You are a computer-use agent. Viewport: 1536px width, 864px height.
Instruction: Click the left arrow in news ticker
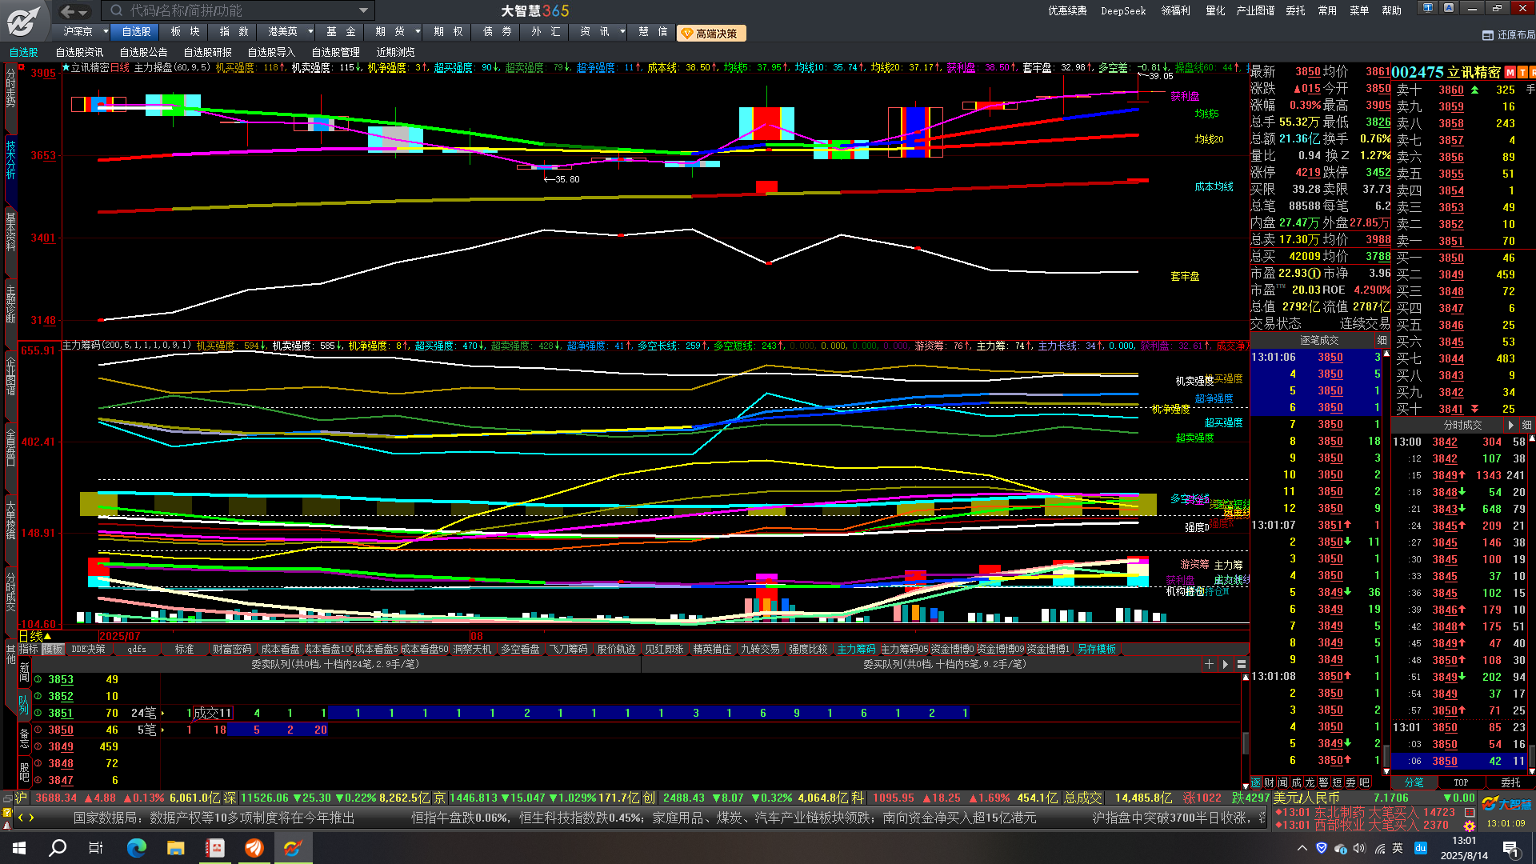21,818
